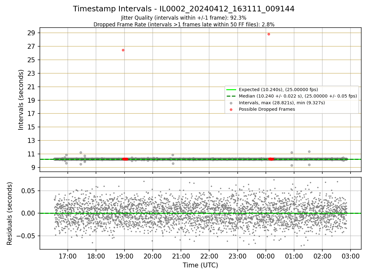Click the 23:00 x-axis tick label
368x276 pixels.
[x=237, y=256]
